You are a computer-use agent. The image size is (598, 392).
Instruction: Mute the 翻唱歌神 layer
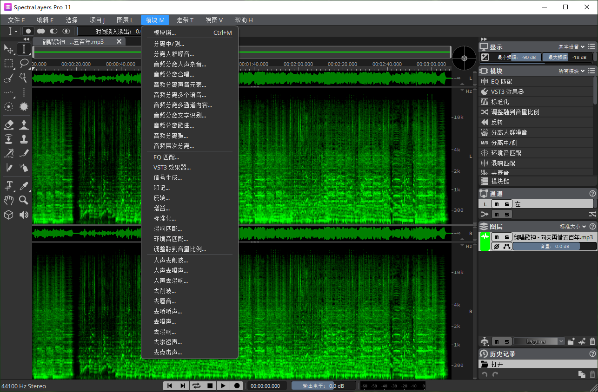[x=497, y=237]
